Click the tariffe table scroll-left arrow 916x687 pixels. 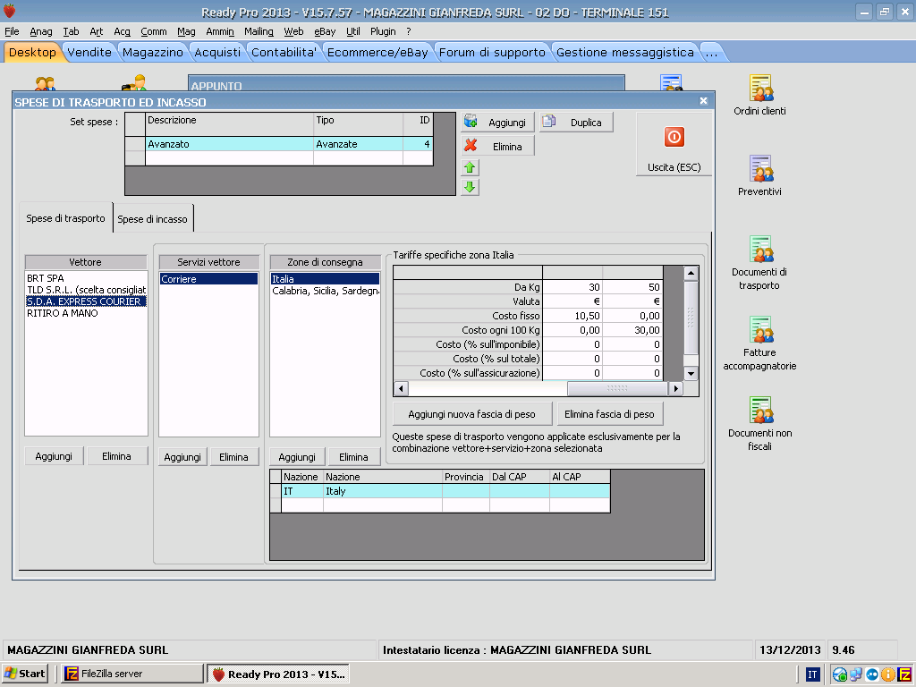[x=401, y=388]
